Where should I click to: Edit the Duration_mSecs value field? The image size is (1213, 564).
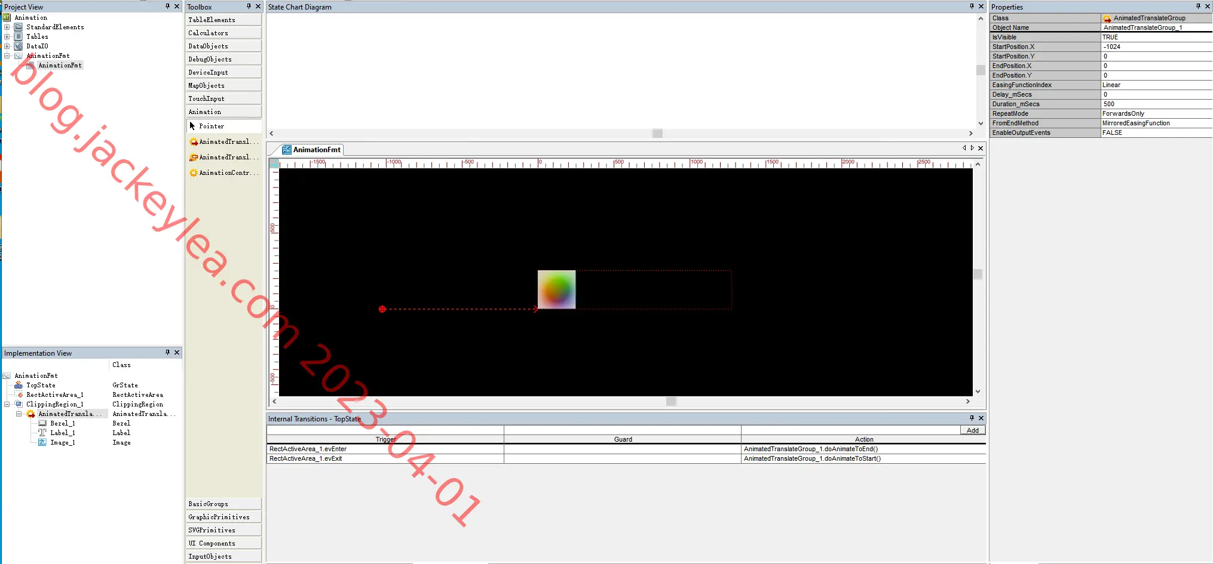coord(1156,104)
